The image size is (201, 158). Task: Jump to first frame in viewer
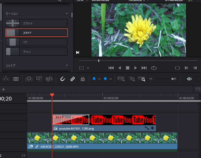[111, 68]
